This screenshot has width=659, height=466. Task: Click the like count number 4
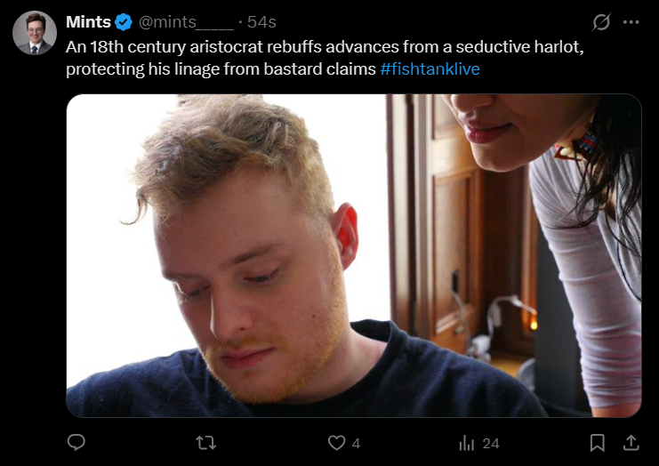356,443
